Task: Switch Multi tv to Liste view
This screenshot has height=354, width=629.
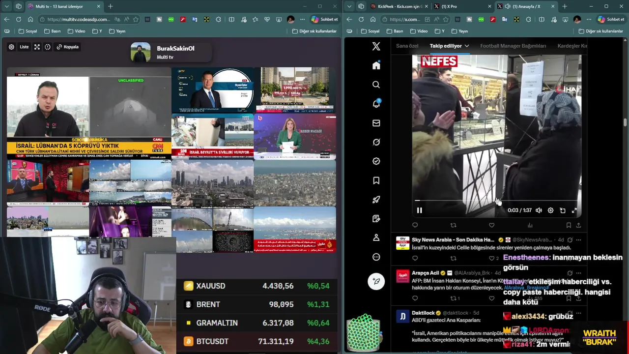Action: (x=24, y=47)
